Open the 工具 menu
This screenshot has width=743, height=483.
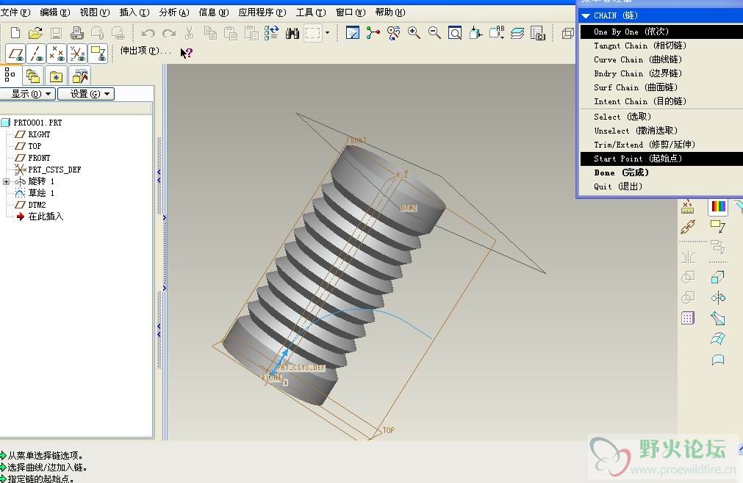tap(311, 12)
